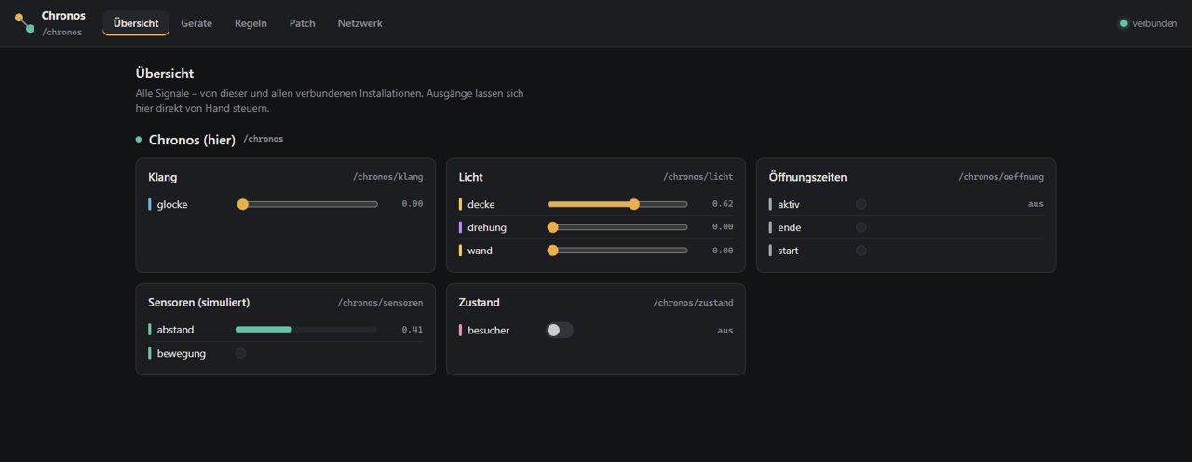
Task: Click the start signal label
Action: tap(788, 251)
